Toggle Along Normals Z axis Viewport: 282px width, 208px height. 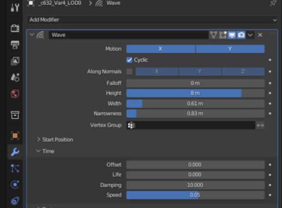pyautogui.click(x=243, y=71)
